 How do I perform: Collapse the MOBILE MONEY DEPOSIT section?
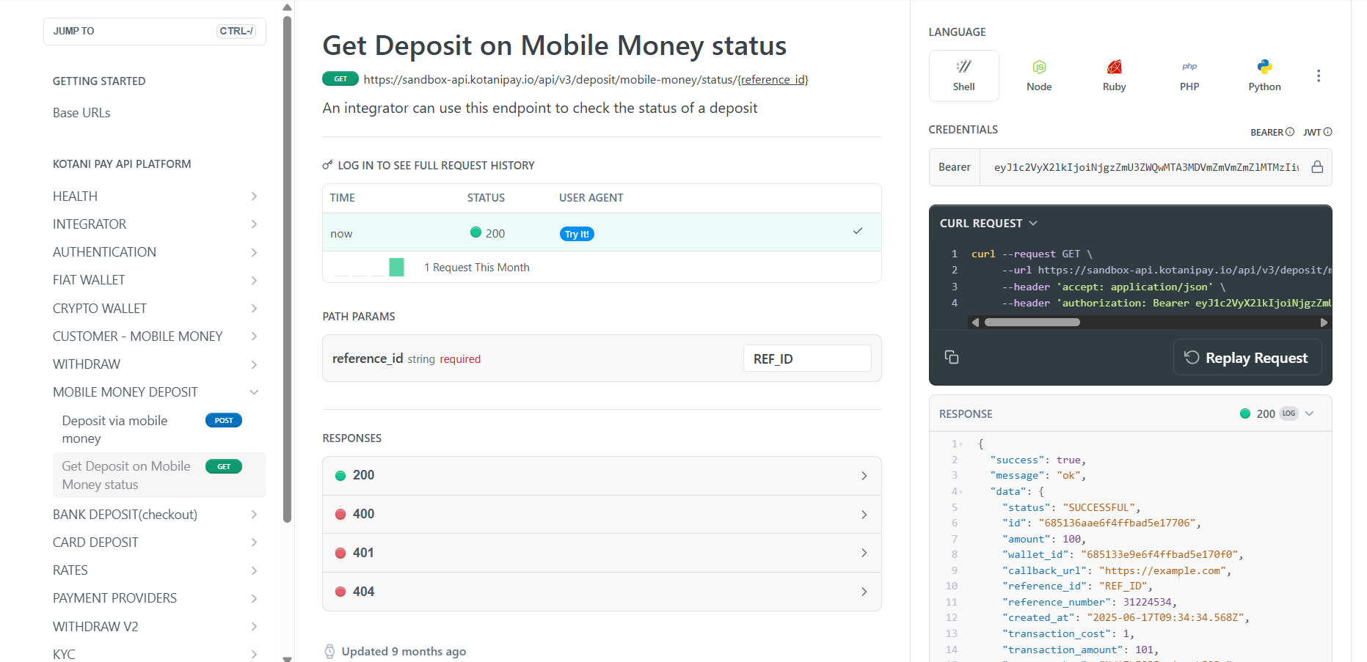coord(254,392)
